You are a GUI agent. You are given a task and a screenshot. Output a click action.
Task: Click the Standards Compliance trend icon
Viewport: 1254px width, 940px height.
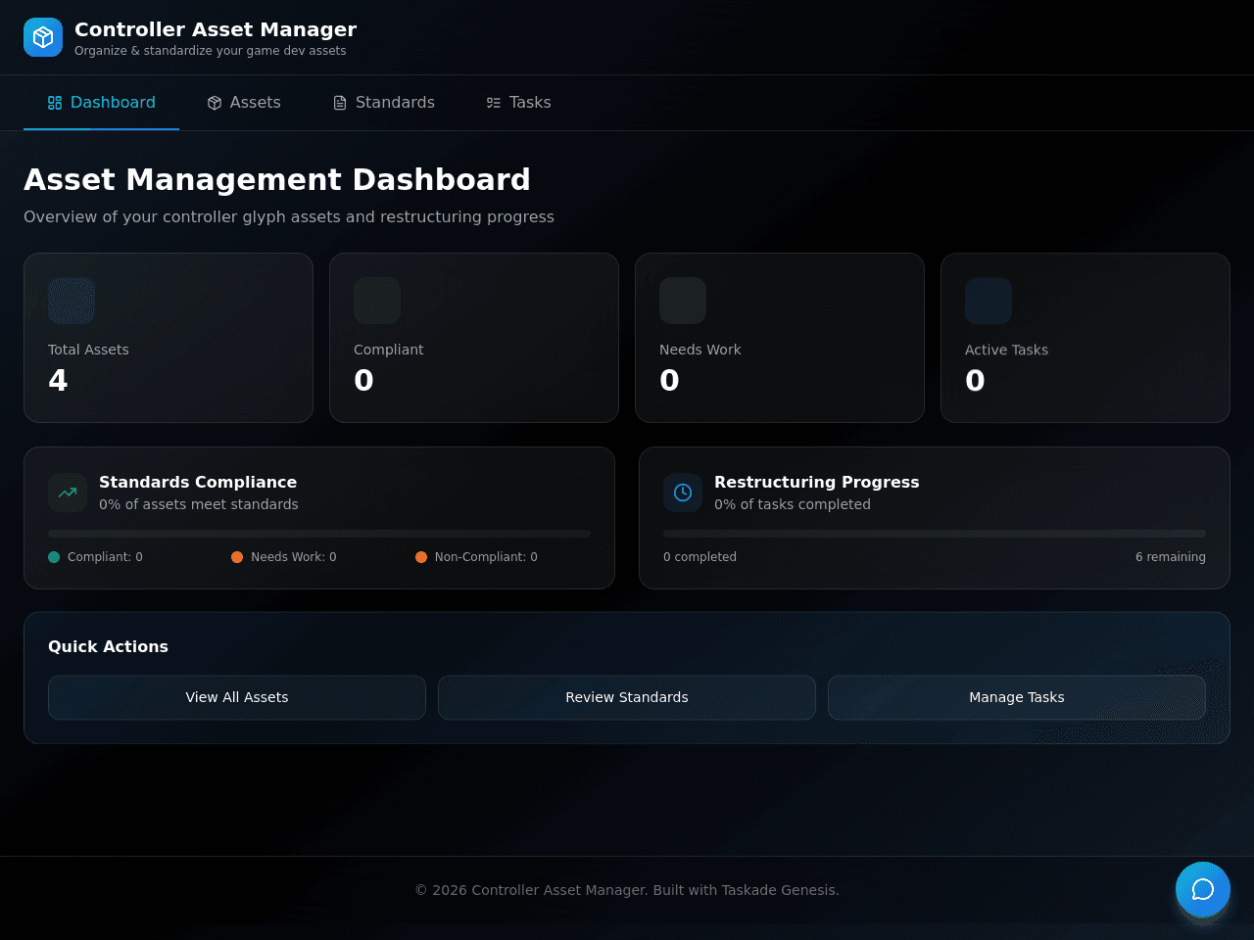[68, 493]
